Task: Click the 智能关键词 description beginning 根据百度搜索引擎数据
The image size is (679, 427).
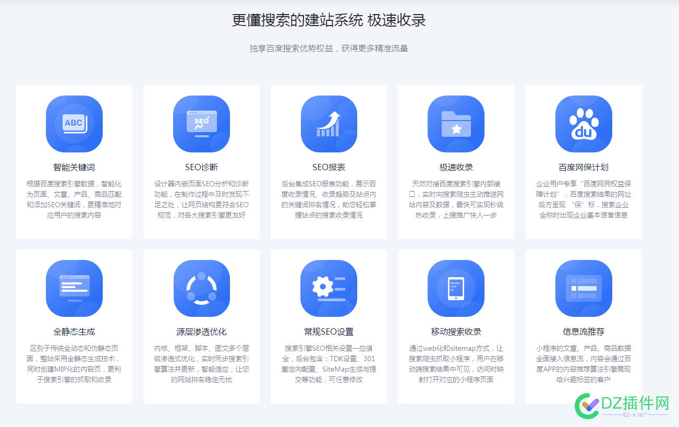Action: (74, 199)
